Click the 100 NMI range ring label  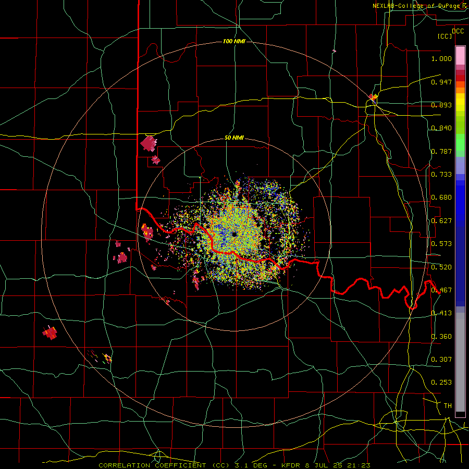(x=234, y=41)
